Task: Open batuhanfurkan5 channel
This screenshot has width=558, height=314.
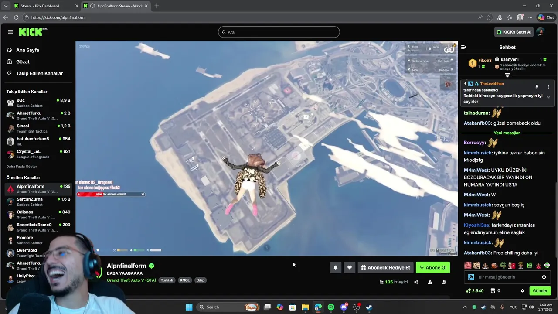Action: click(38, 141)
